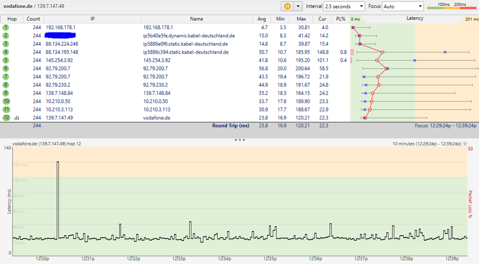The height and width of the screenshot is (264, 479).
Task: Select hop 7 green circle icon
Action: pyautogui.click(x=6, y=77)
